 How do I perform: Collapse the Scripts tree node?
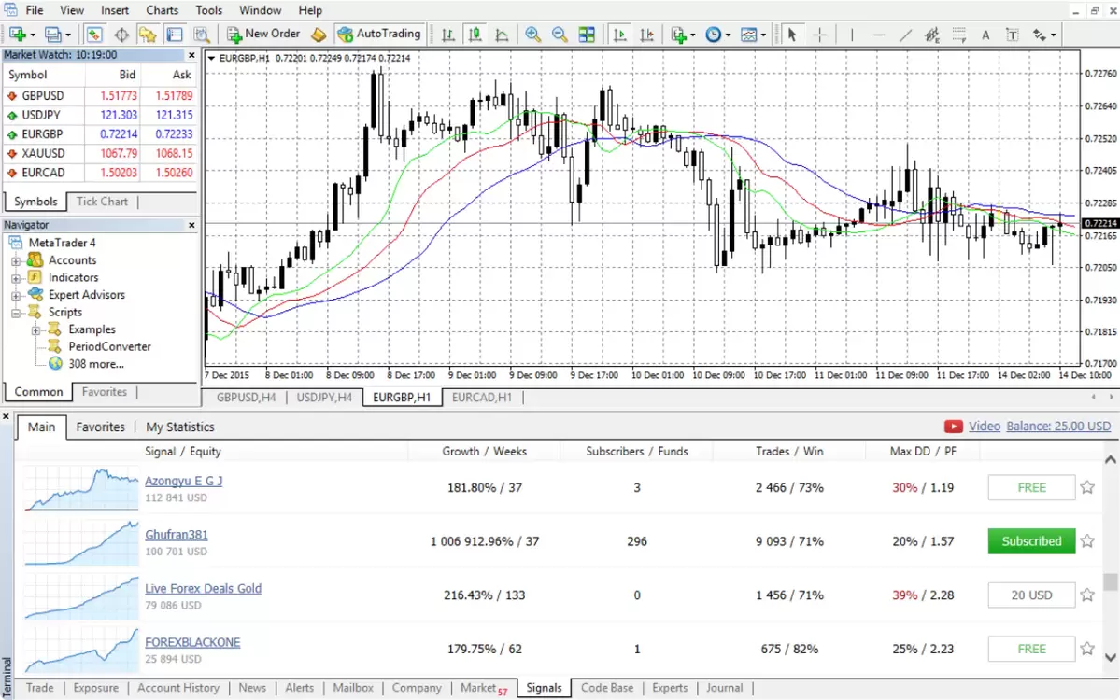[x=16, y=313]
